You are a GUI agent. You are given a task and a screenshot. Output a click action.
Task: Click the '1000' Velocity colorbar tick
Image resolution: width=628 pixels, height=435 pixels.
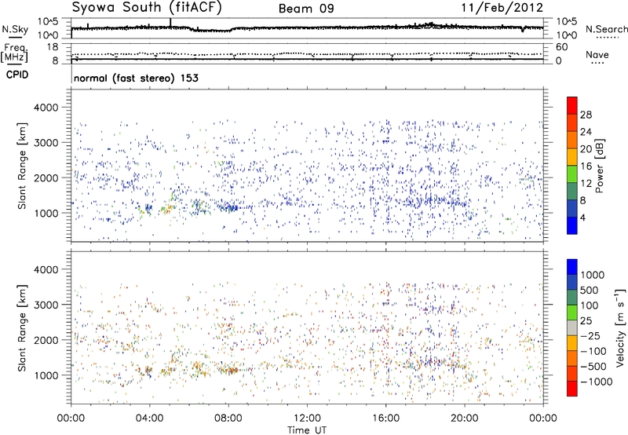point(593,275)
